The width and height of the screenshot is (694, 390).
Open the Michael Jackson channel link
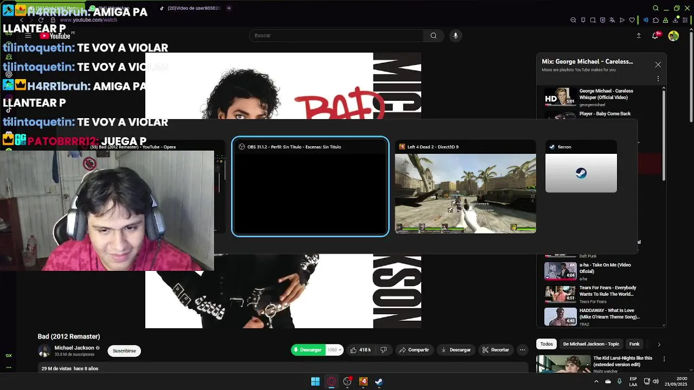coord(74,348)
